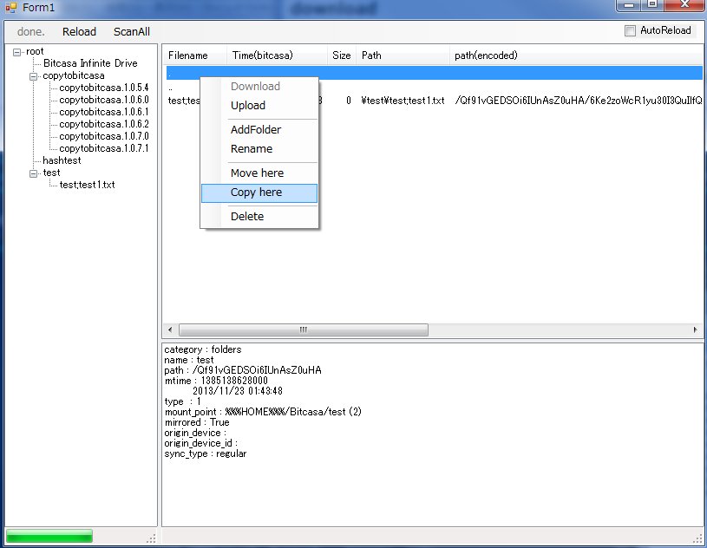Click the green progress bar

tap(49, 537)
